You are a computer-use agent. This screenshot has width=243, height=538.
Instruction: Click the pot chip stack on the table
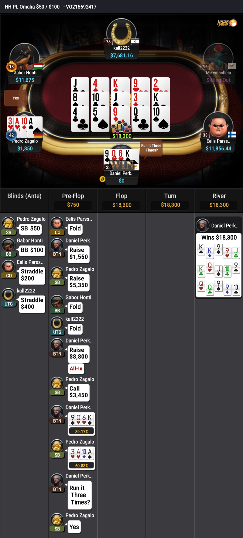122,127
